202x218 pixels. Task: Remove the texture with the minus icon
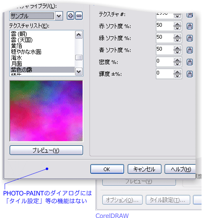79,16
